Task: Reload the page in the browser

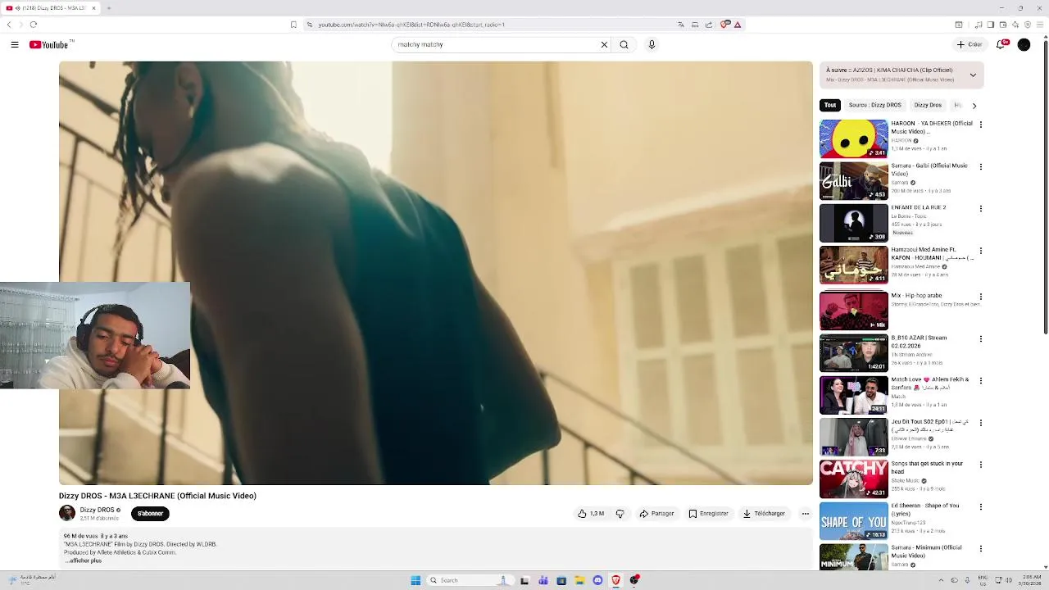Action: (33, 25)
